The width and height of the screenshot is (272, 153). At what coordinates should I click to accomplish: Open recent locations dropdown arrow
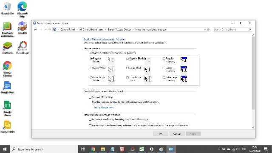click(45, 30)
